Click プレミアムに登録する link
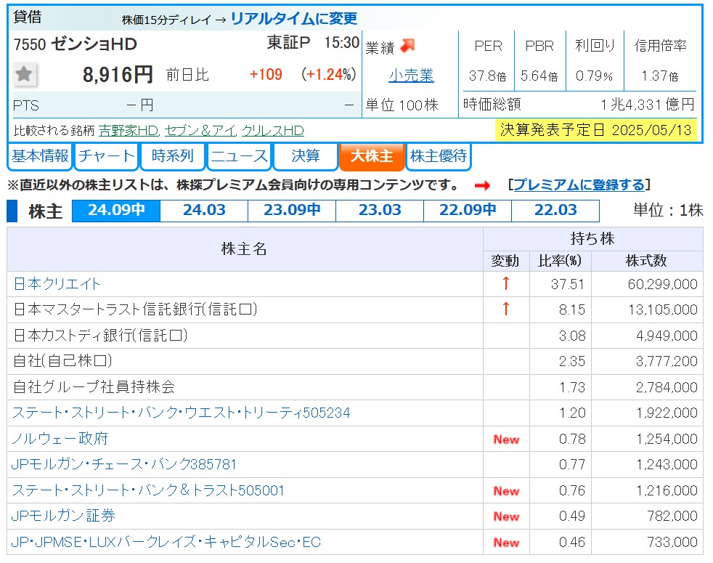This screenshot has width=713, height=563. click(x=579, y=185)
